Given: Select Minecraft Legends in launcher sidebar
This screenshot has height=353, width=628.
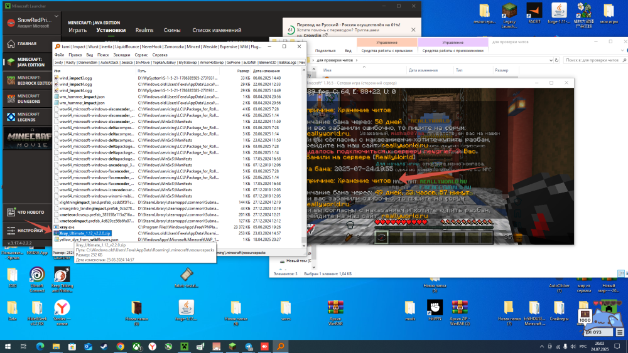Looking at the screenshot, I should click(x=28, y=117).
